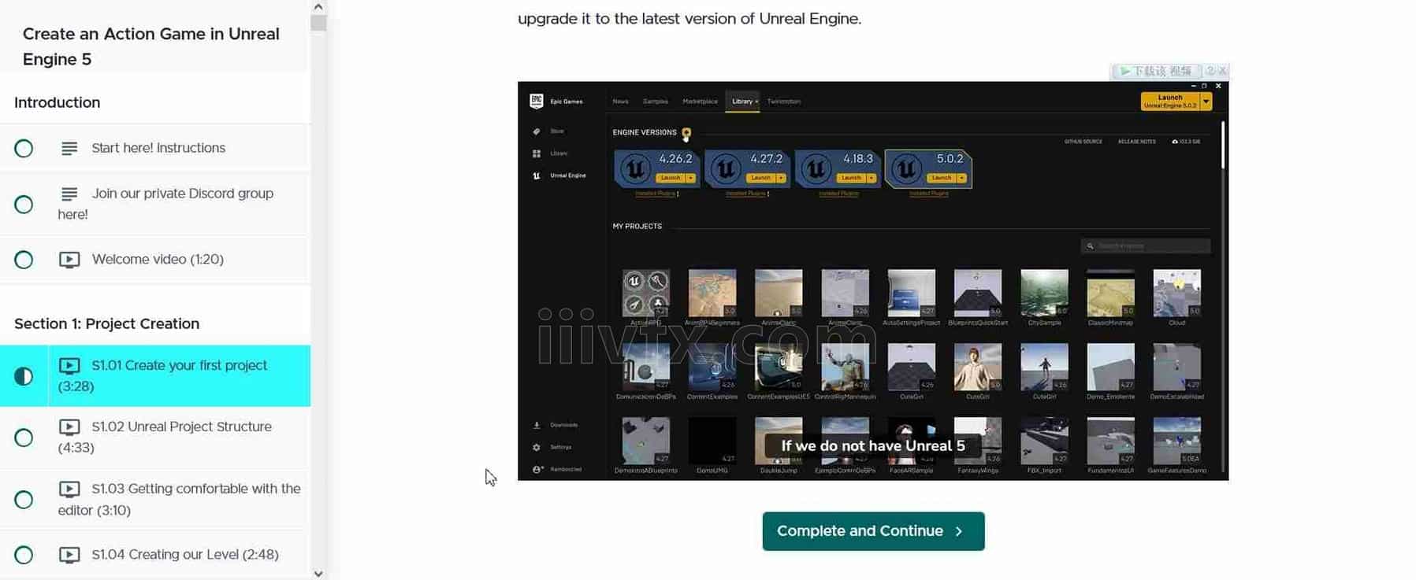Select ActionRPG project thumbnail
The width and height of the screenshot is (1416, 580).
pos(646,293)
